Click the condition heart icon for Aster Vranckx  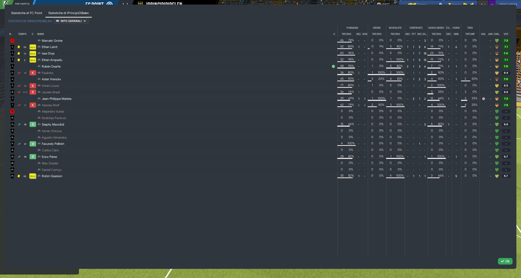point(497,79)
